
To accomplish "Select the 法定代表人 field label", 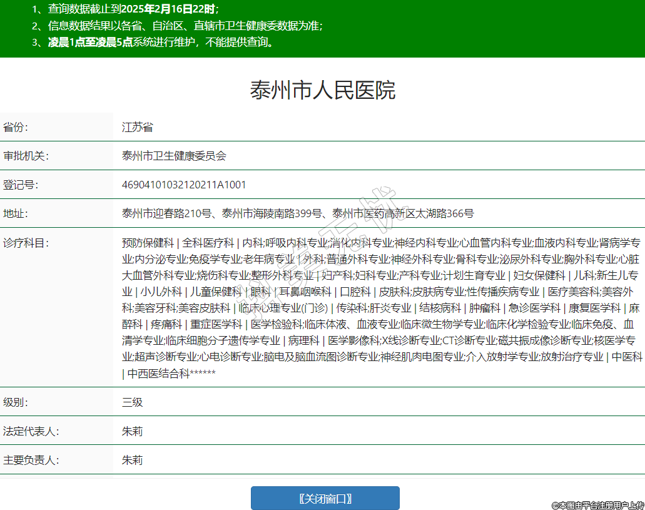I will (x=31, y=431).
